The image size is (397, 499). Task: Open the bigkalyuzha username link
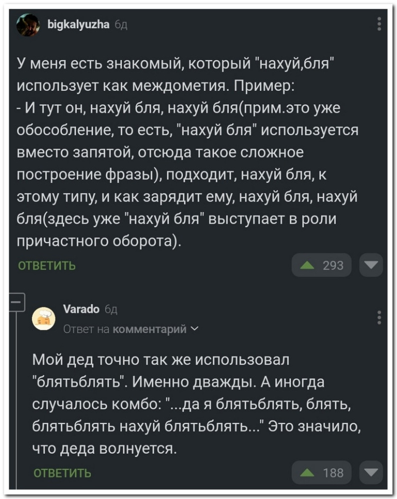click(x=77, y=22)
